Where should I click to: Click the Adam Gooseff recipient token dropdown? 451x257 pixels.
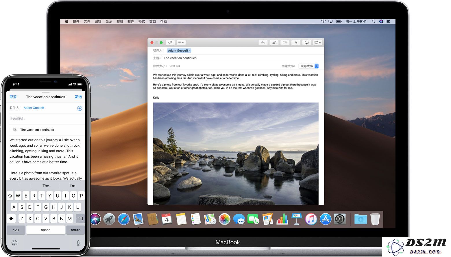coord(179,51)
